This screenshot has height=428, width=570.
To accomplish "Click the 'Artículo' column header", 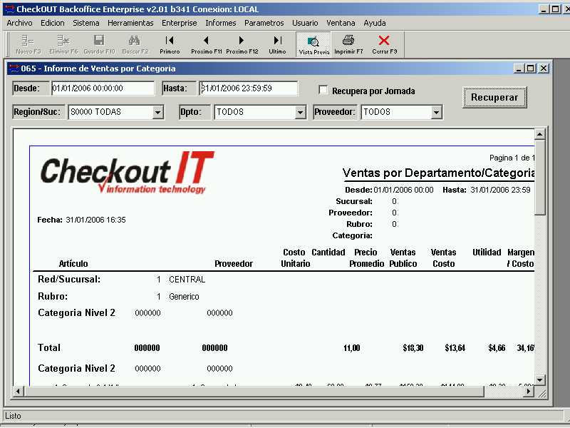I will pos(73,263).
